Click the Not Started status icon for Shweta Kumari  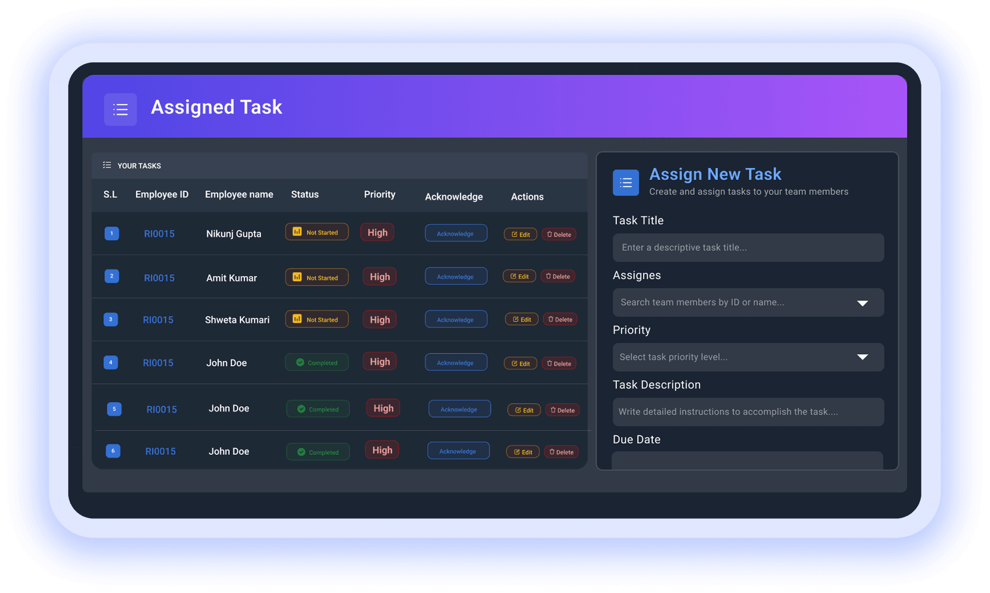pyautogui.click(x=296, y=319)
